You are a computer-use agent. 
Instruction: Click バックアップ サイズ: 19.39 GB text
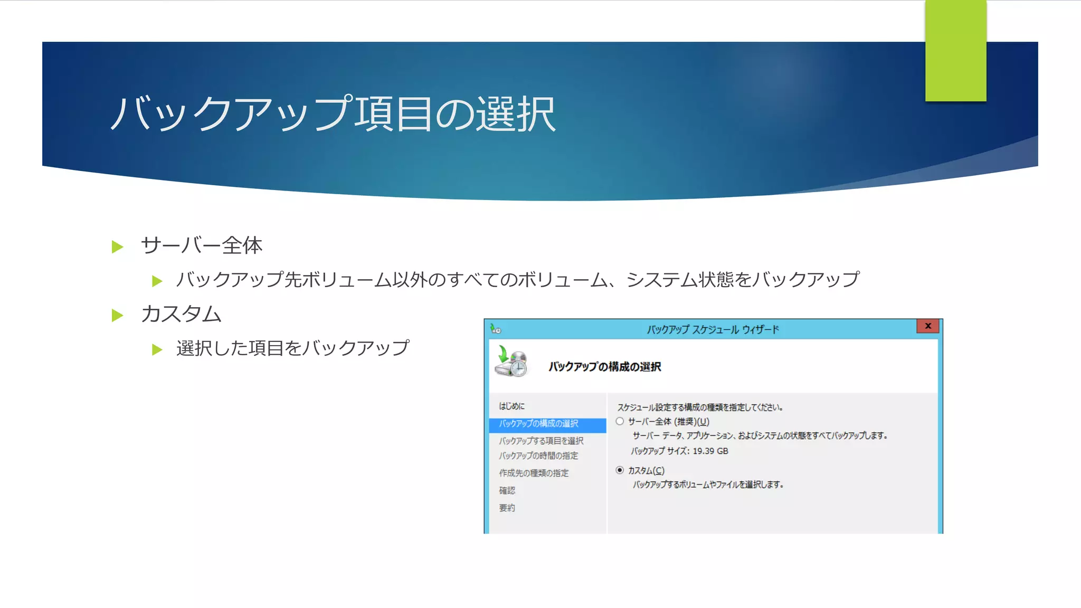click(x=679, y=451)
